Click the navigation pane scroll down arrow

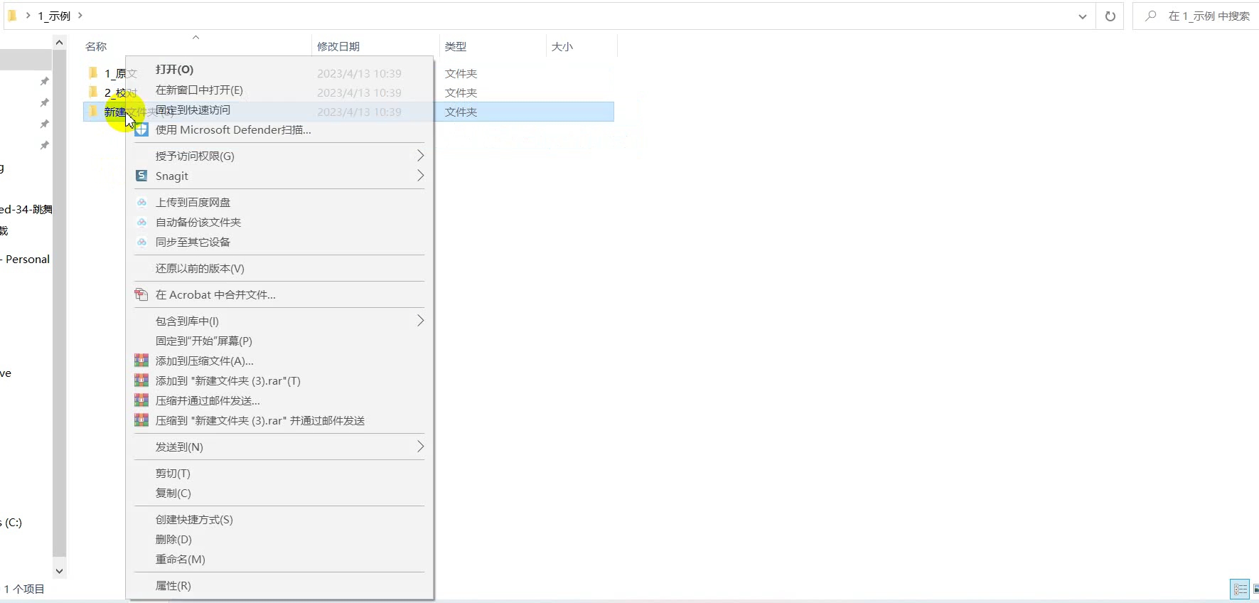[x=60, y=570]
